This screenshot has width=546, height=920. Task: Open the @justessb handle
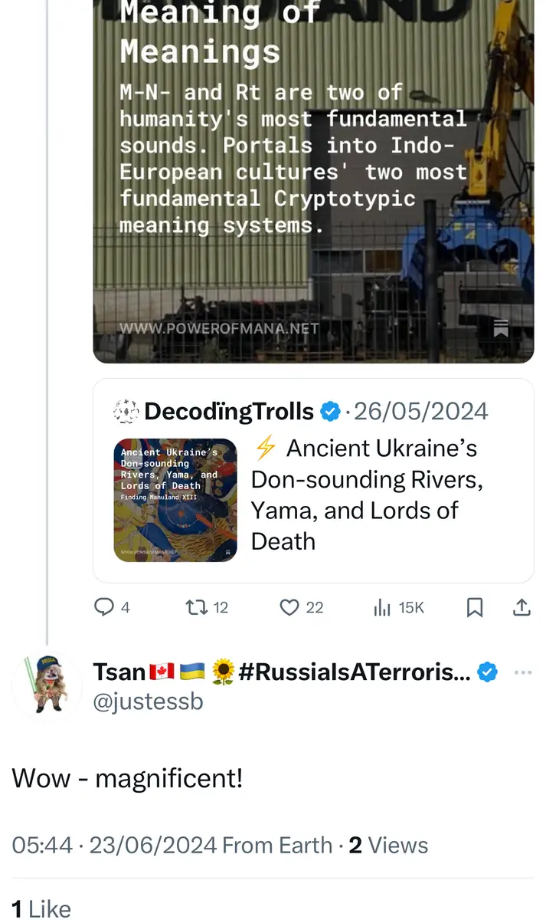point(148,701)
